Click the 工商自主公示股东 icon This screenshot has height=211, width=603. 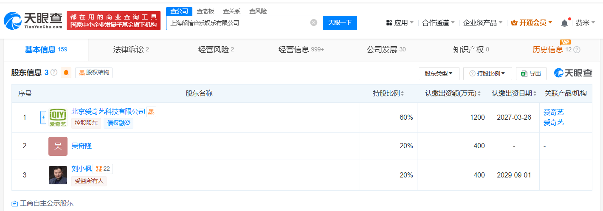click(14, 204)
